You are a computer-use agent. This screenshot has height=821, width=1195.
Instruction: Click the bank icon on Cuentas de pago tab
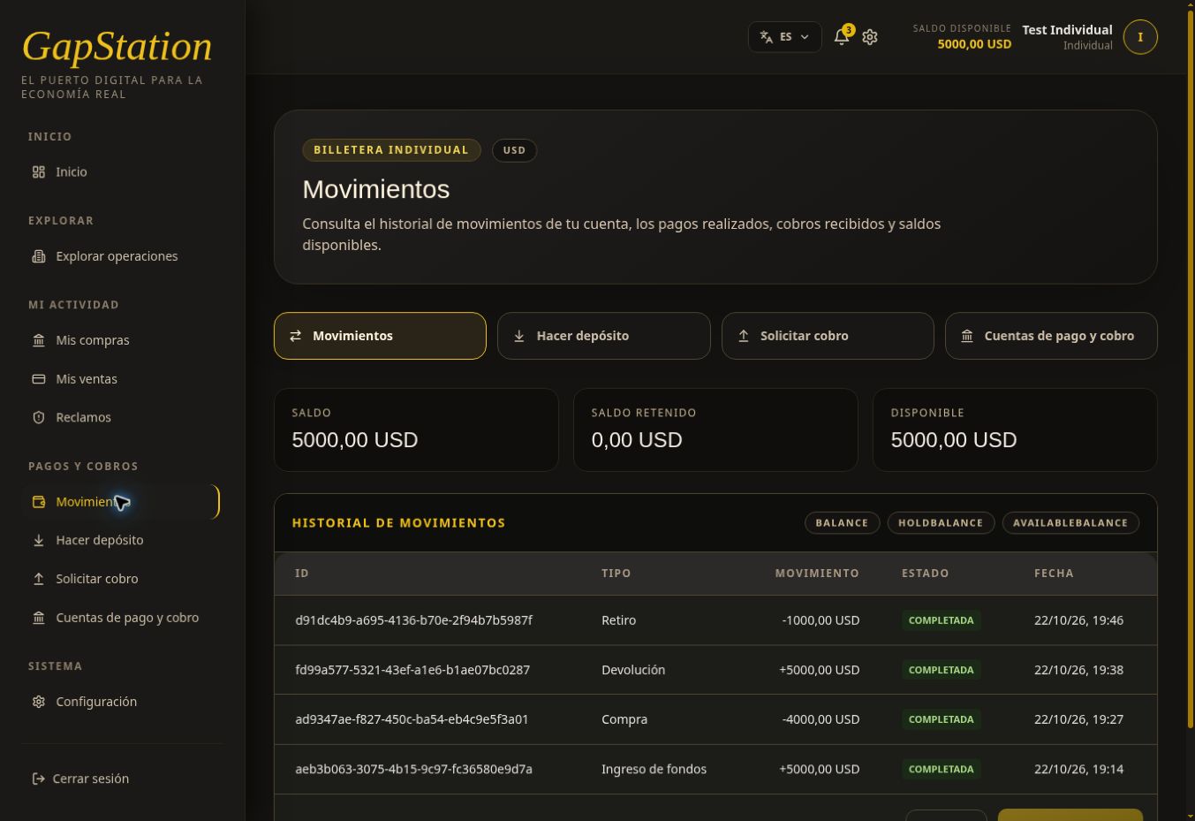967,336
